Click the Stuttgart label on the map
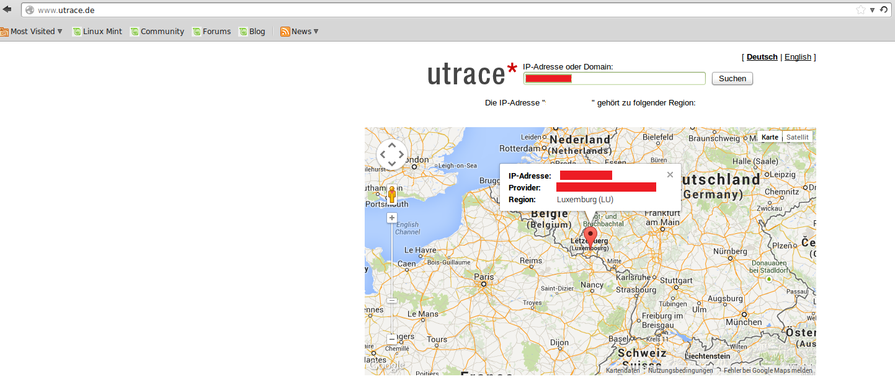The width and height of the screenshot is (895, 379). [675, 280]
